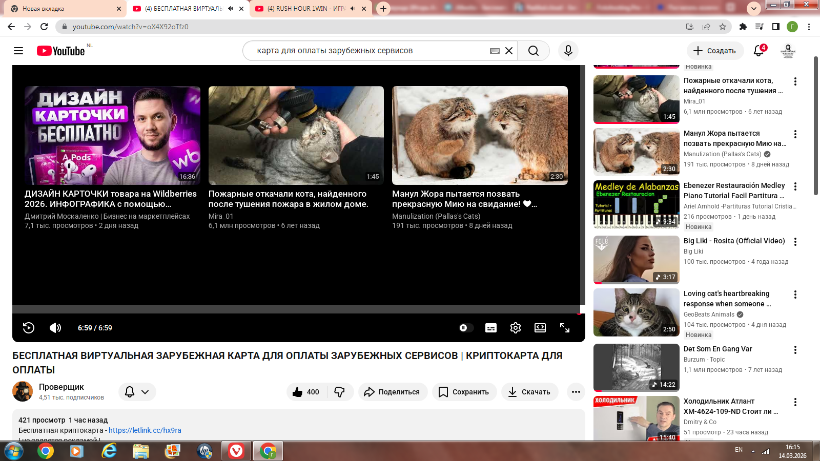Open options for Ebenezer Restauración Medley video

[x=795, y=186]
